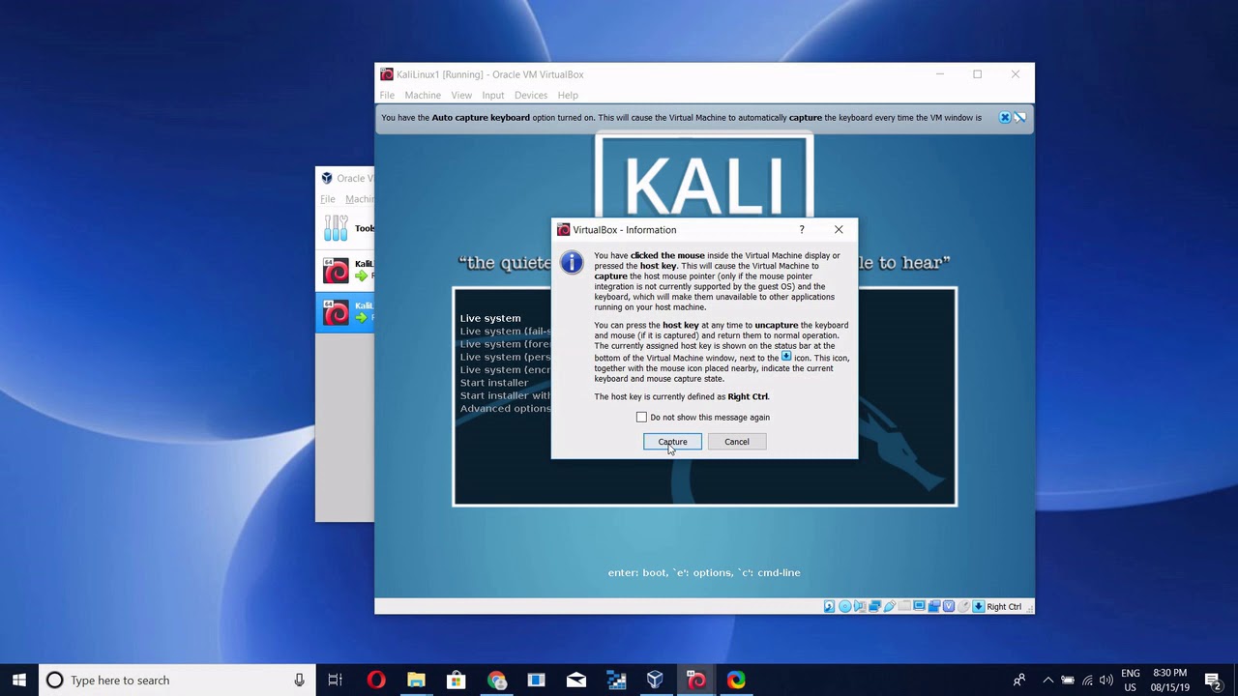1238x696 pixels.
Task: Open the Machine menu of KaliLinux1 window
Action: [423, 95]
